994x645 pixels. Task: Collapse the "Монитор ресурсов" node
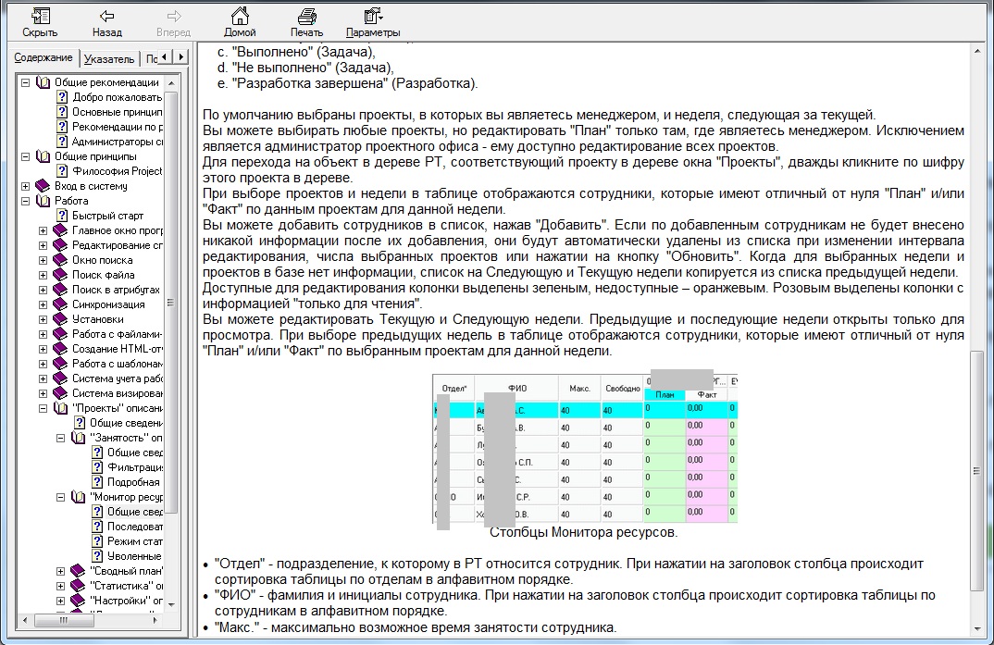pyautogui.click(x=61, y=497)
